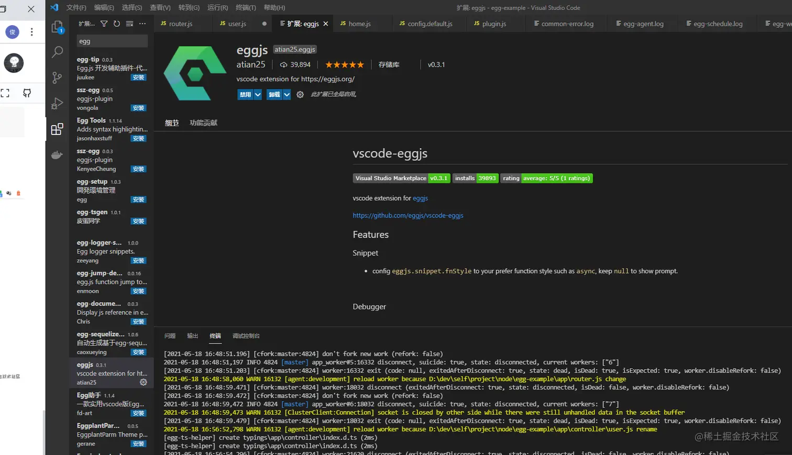The image size is (792, 455).
Task: Open the 文件(F) menu
Action: tap(76, 7)
